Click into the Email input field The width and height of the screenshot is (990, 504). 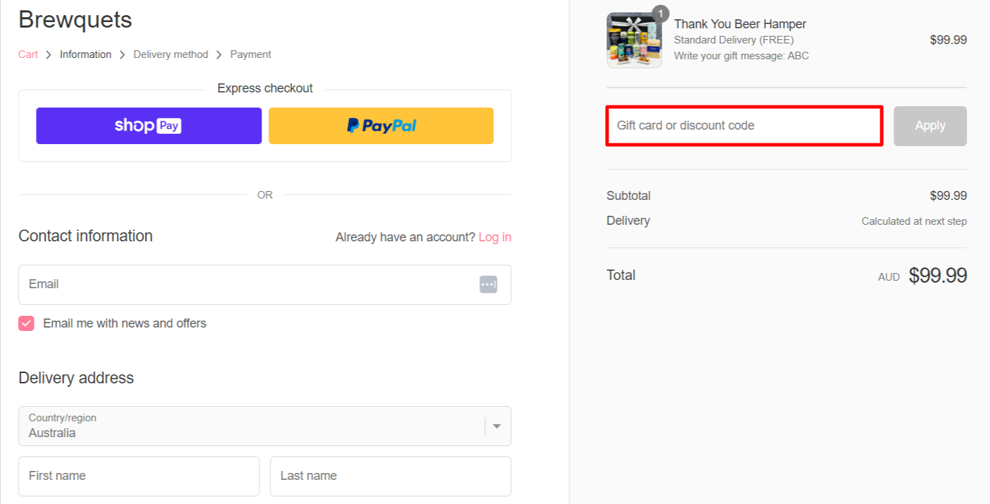248,284
